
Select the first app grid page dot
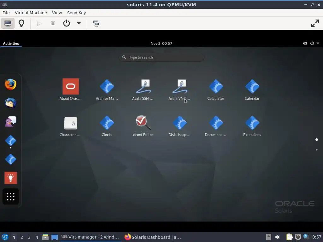click(x=317, y=140)
